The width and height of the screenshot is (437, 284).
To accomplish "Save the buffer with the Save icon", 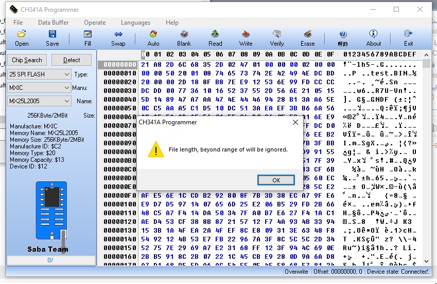I will 52,39.
